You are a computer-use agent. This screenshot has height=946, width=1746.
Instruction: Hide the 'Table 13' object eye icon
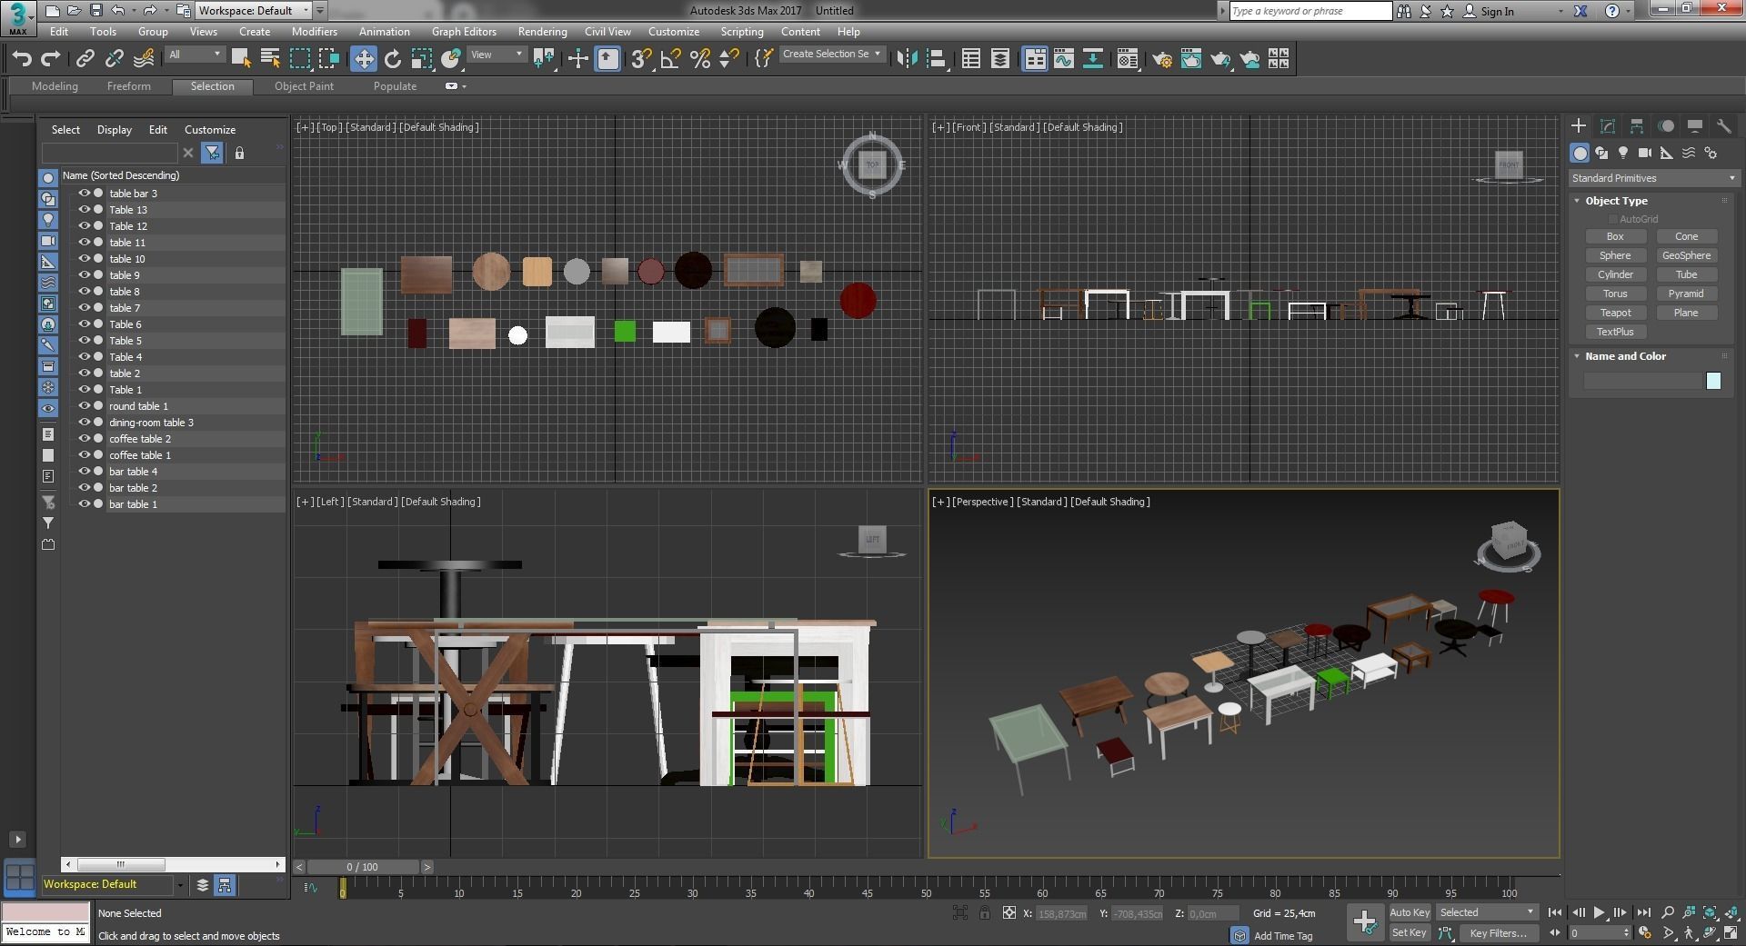85,209
